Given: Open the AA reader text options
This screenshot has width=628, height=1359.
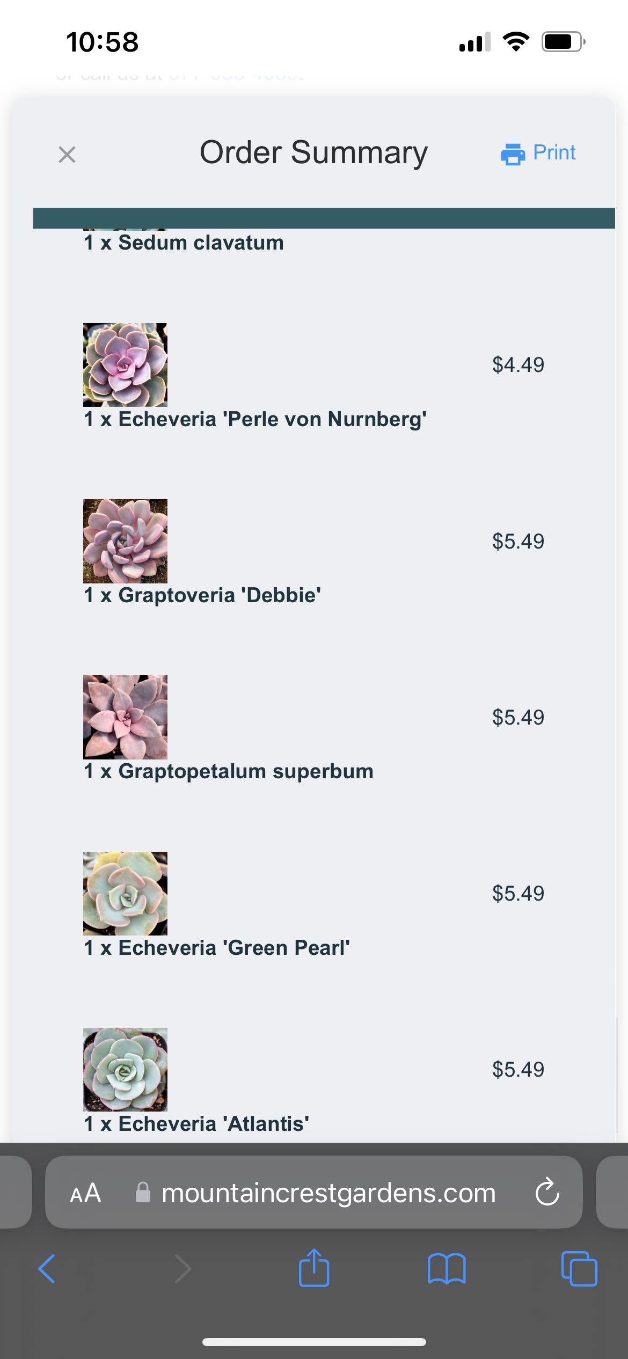Looking at the screenshot, I should pos(85,1193).
